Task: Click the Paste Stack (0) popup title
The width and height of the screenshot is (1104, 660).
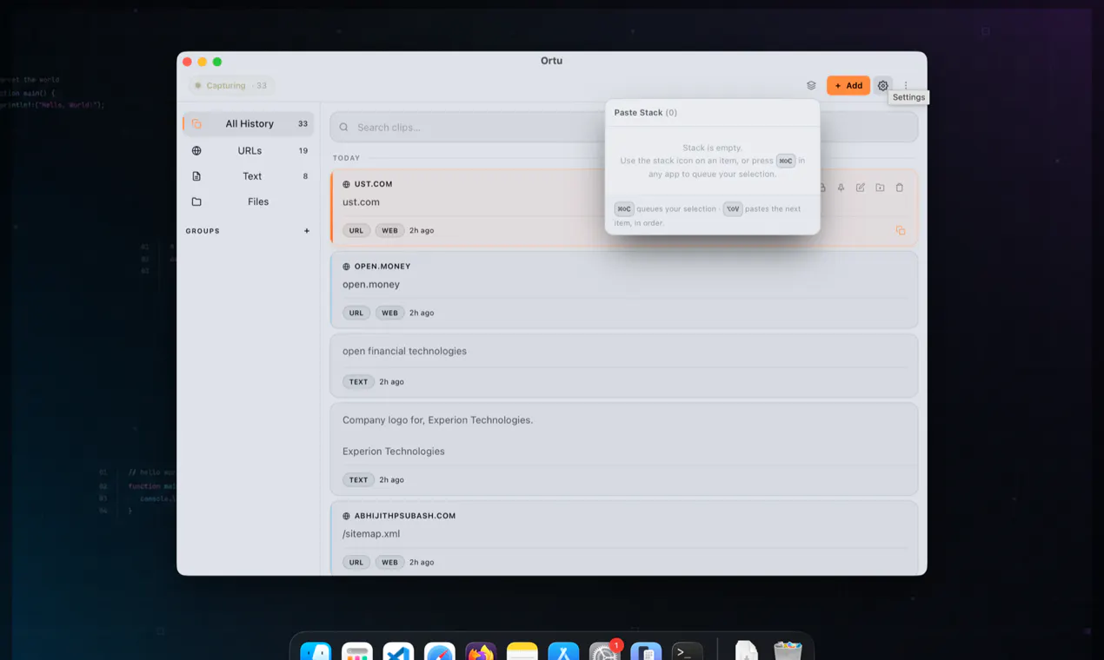Action: (x=646, y=113)
